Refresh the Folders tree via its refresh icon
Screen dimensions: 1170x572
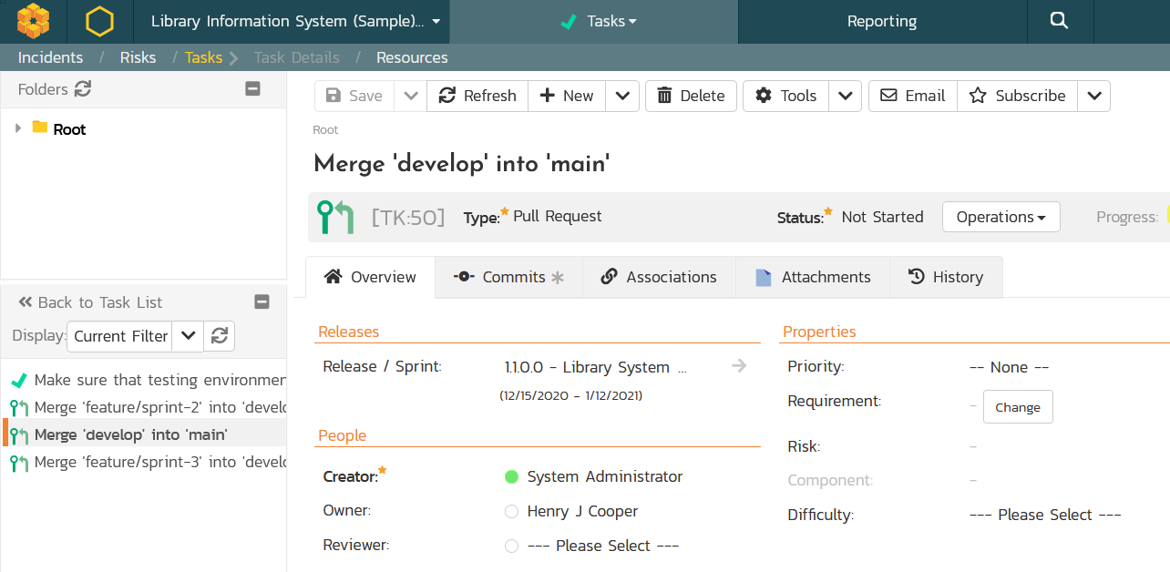[83, 89]
